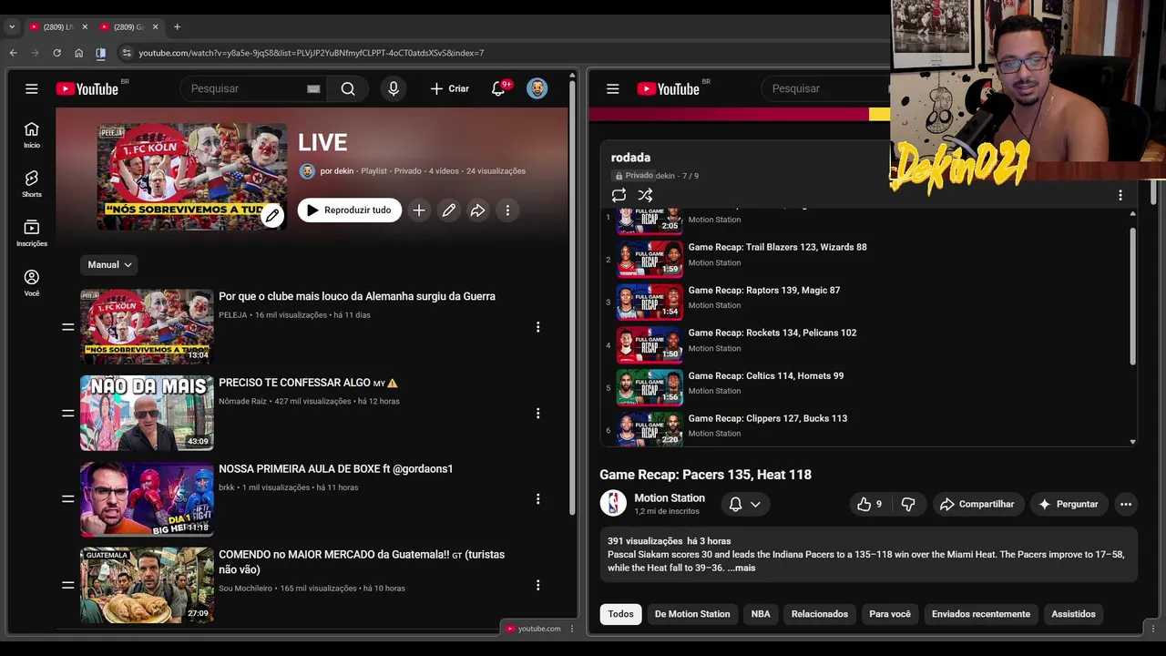Open the notifications bell

[498, 88]
